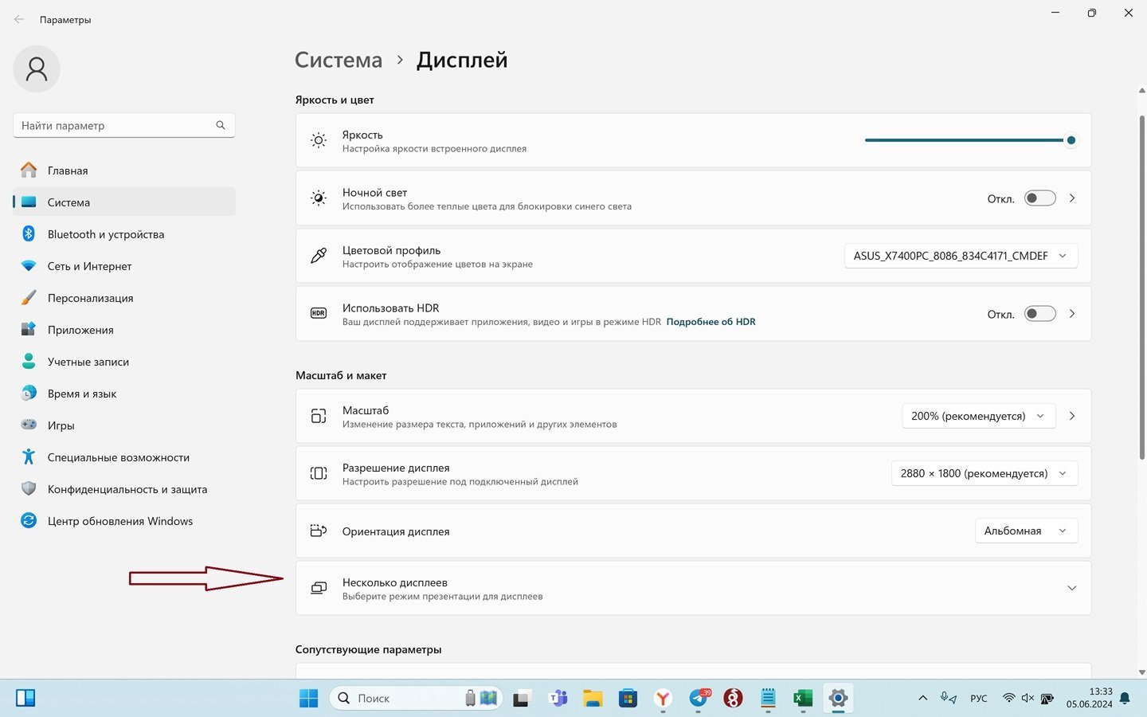Open the resolution 2880 × 1800 dropdown
1147x717 pixels.
pyautogui.click(x=984, y=473)
